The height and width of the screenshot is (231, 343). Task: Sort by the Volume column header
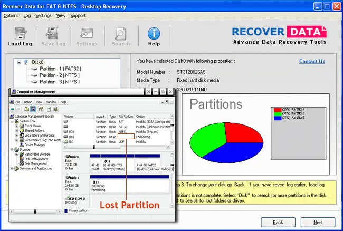click(78, 117)
